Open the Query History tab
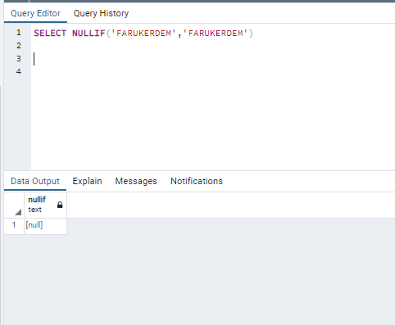 point(101,13)
